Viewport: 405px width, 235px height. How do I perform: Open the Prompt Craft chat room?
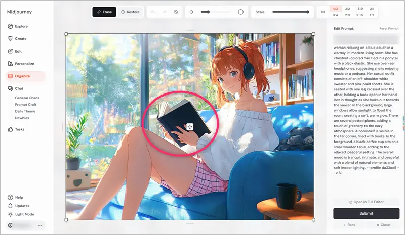[x=25, y=104]
